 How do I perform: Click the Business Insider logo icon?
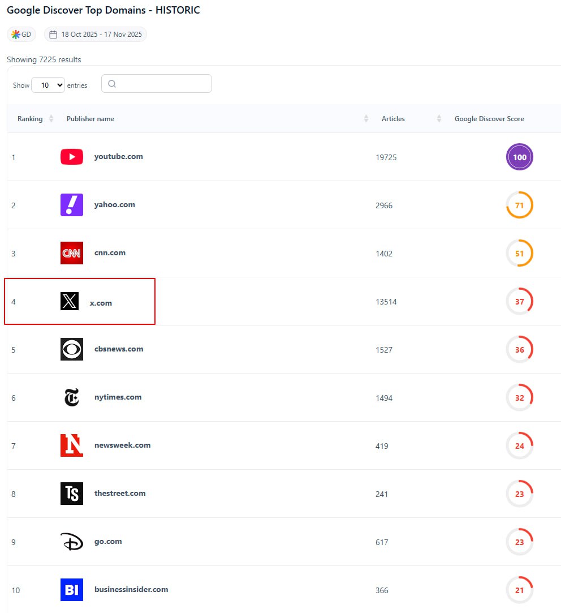pyautogui.click(x=72, y=590)
